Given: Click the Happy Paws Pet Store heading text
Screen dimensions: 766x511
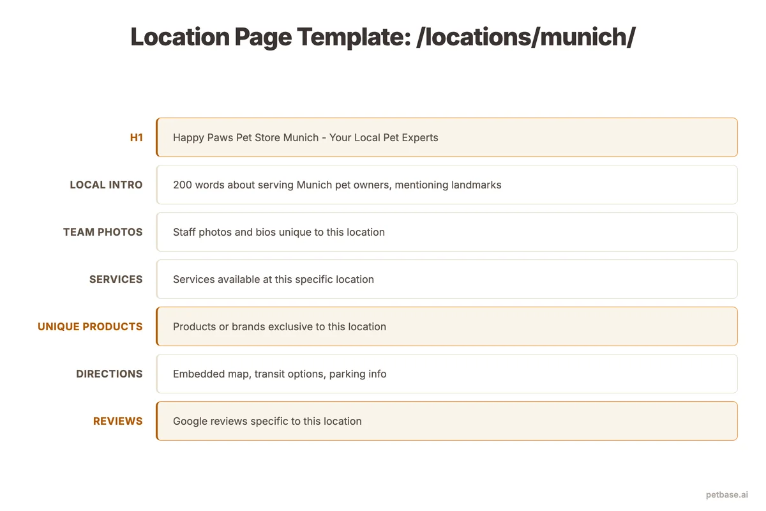Looking at the screenshot, I should [x=305, y=137].
